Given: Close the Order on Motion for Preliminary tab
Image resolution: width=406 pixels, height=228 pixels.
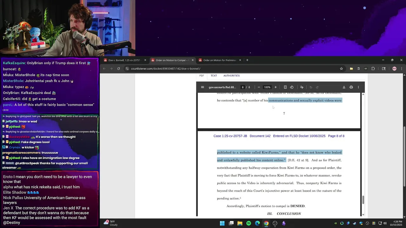Looking at the screenshot, I should 240,60.
